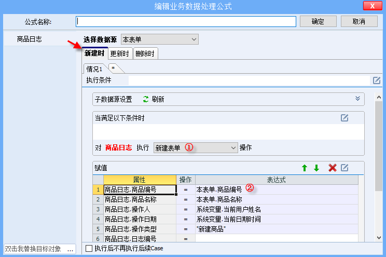
Task: Select cell 商品日志.操作类型
Action: 140,229
